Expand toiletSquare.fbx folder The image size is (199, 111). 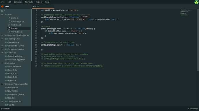pyautogui.click(x=2, y=101)
